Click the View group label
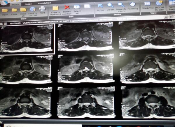This screenshot has width=175, height=127. [153, 13]
